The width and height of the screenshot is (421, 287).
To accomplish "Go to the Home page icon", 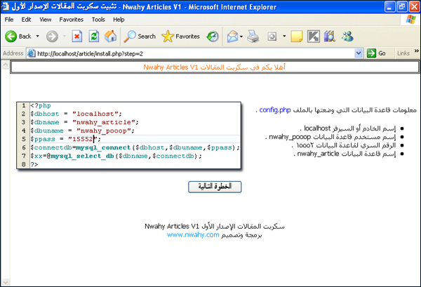I will click(x=111, y=36).
